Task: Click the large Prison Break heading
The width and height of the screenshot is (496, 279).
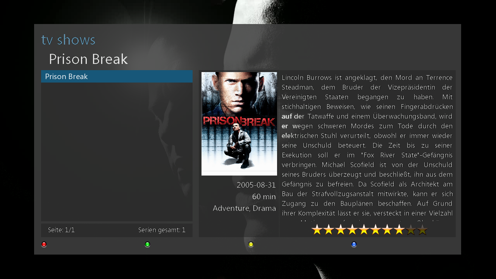Action: click(x=88, y=59)
